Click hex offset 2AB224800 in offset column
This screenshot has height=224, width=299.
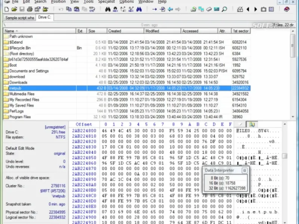(84, 131)
